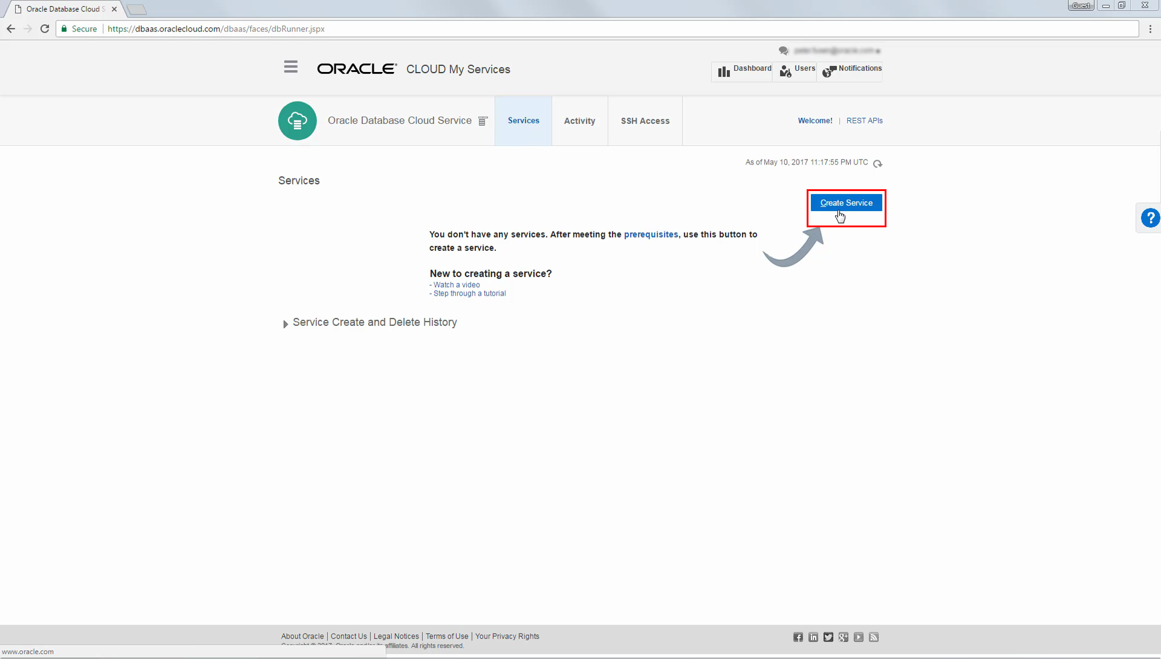Click the Facebook footer icon
The image size is (1161, 659).
coord(798,637)
